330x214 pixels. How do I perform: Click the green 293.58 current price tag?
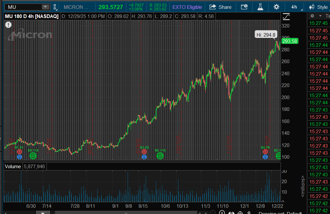[290, 41]
